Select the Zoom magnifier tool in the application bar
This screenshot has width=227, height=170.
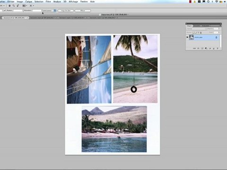14,6
